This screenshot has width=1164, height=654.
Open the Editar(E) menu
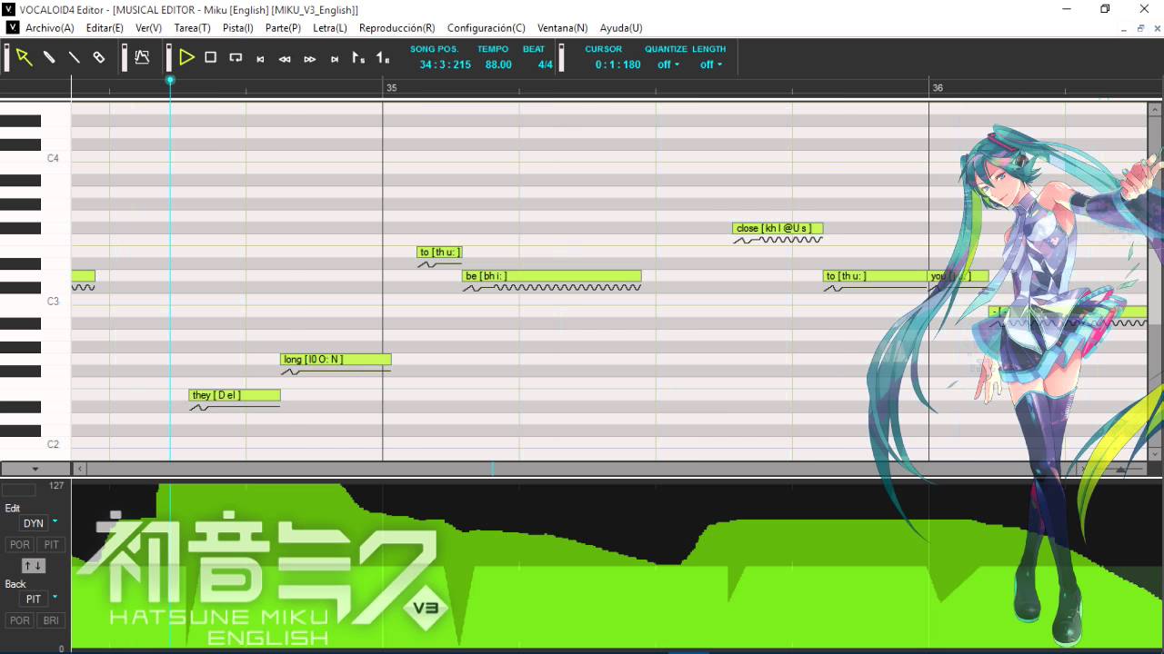(x=105, y=28)
